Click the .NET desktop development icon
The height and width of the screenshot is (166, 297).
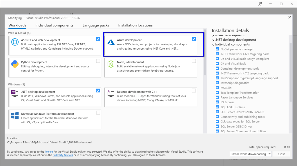tap(15, 93)
